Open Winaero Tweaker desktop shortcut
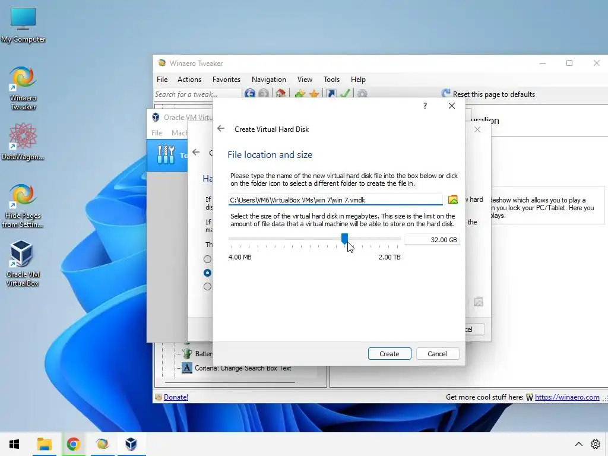This screenshot has height=456, width=608. point(23,88)
